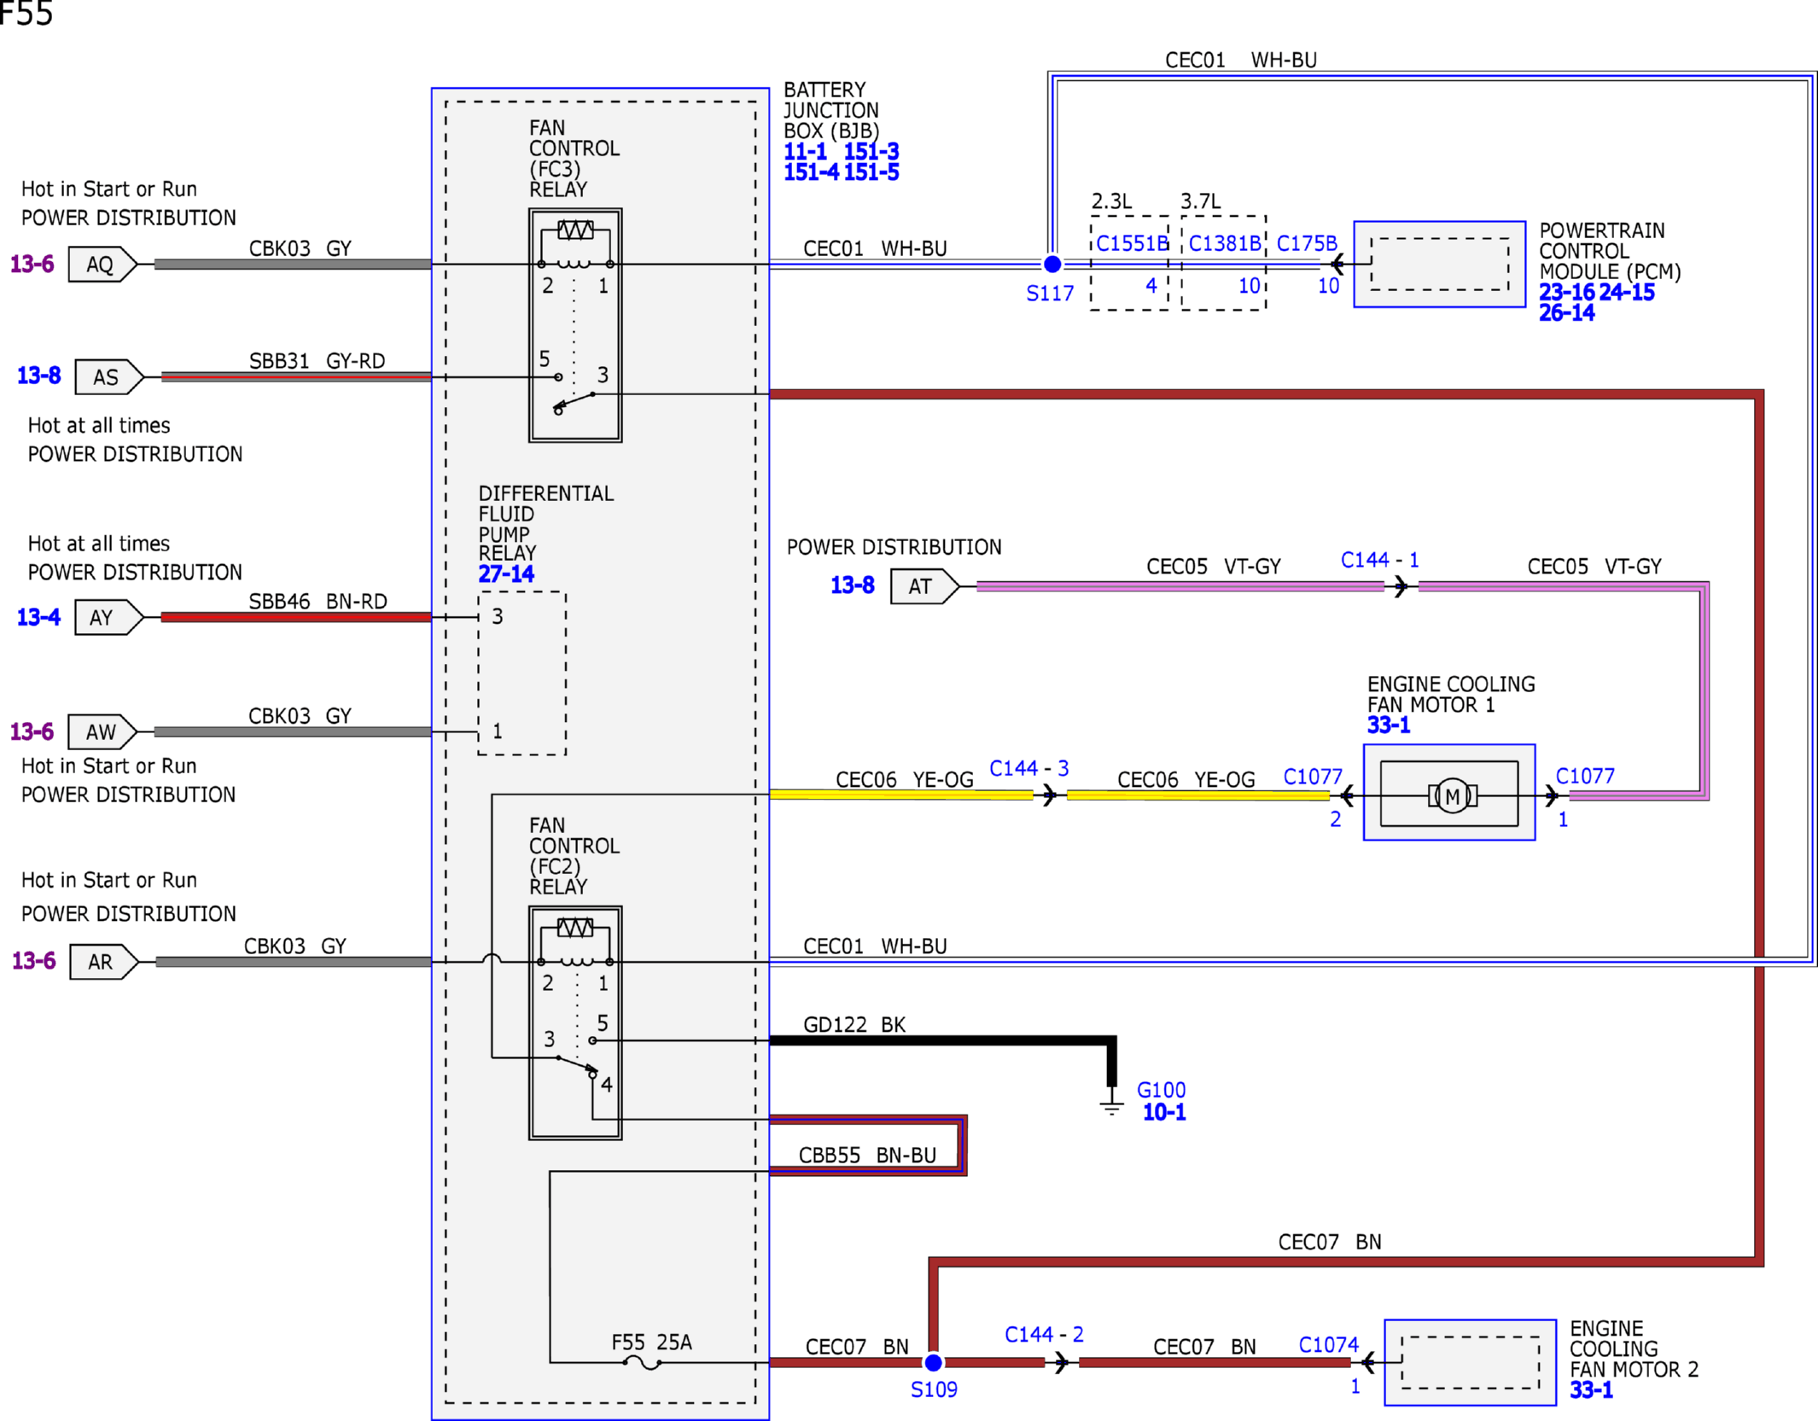1818x1421 pixels.
Task: Open the 13-8 reference beside AT
Action: click(x=853, y=585)
